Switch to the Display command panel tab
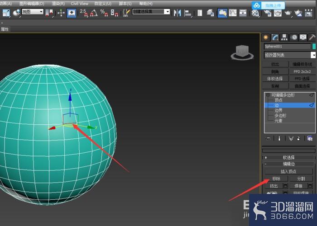Viewport: 317px width, 226px height. tap(303, 38)
